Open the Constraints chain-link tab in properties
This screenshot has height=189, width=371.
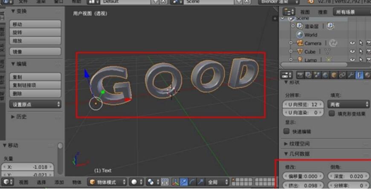tap(342, 75)
